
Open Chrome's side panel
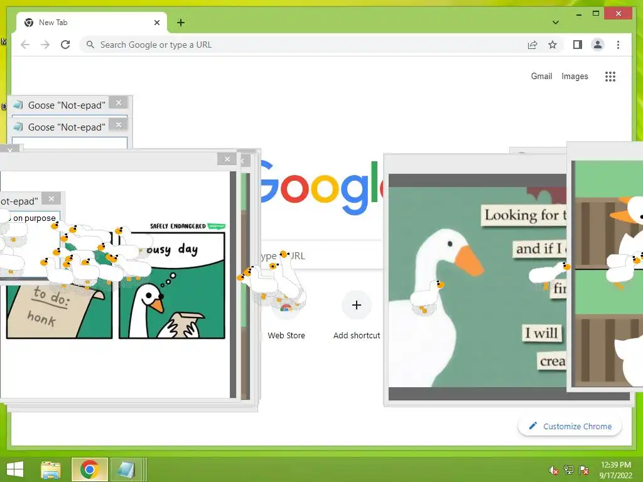578,45
